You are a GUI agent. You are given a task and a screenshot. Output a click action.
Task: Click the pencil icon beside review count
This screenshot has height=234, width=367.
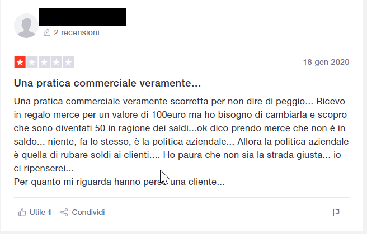click(x=47, y=32)
